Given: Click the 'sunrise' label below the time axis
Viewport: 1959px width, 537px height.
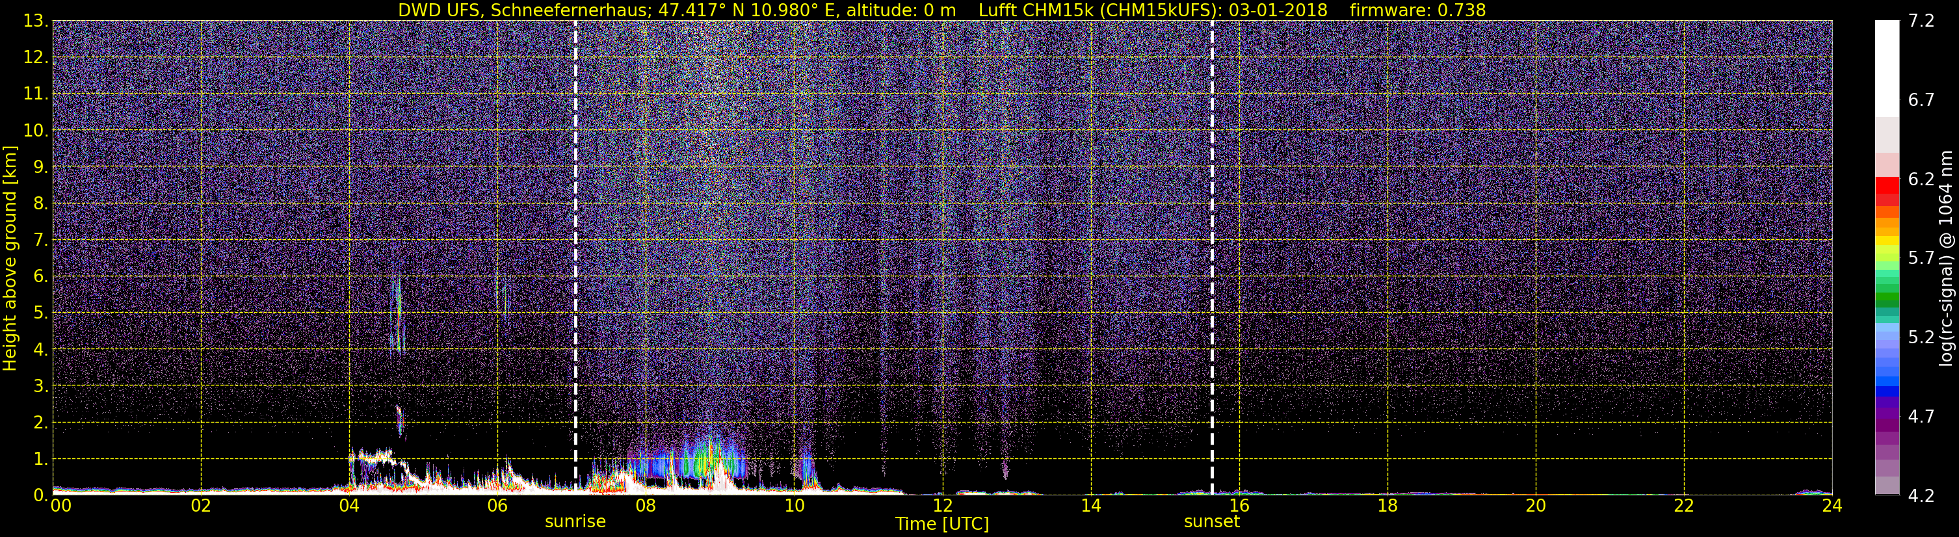Looking at the screenshot, I should 575,522.
